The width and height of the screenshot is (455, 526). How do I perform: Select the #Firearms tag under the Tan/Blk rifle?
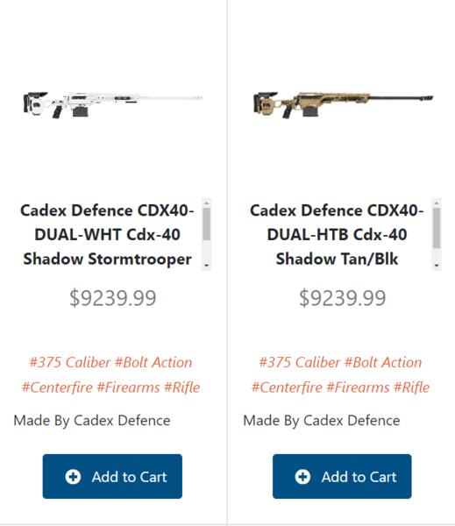[358, 387]
